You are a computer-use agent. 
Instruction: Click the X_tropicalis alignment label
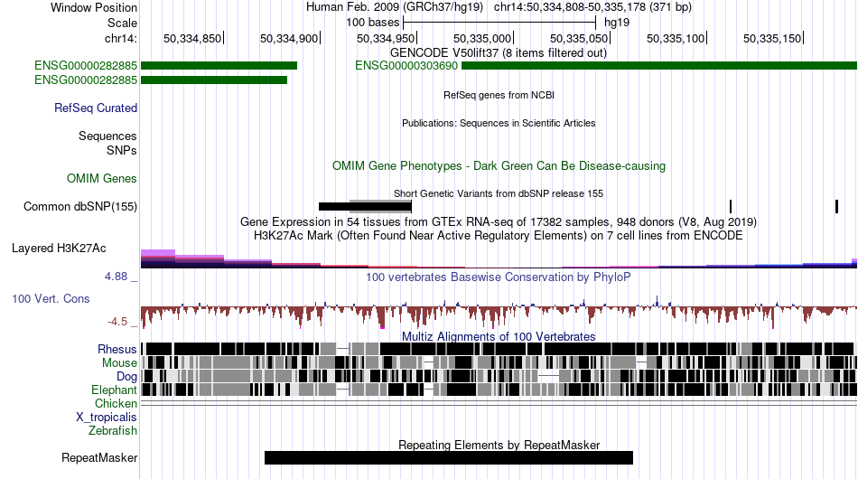point(107,418)
